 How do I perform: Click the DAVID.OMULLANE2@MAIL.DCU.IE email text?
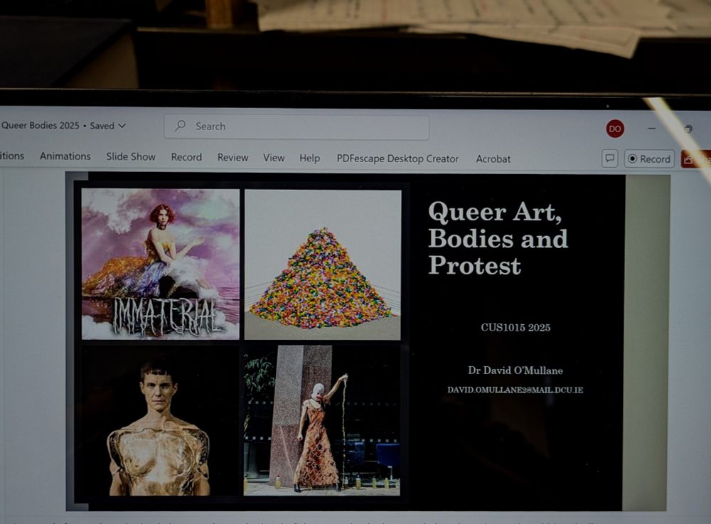515,390
